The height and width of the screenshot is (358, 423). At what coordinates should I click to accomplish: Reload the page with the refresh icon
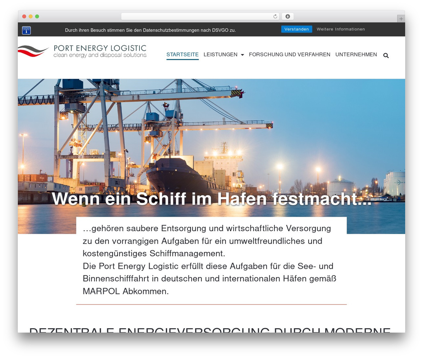(275, 17)
